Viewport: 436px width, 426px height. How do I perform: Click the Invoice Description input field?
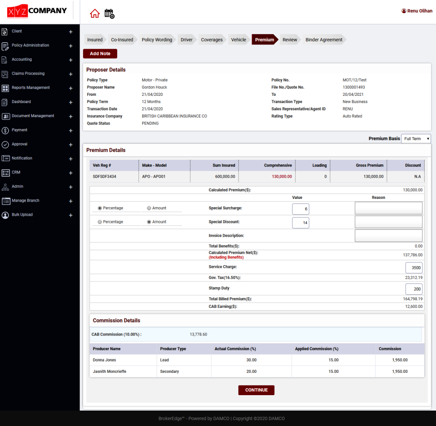point(388,235)
